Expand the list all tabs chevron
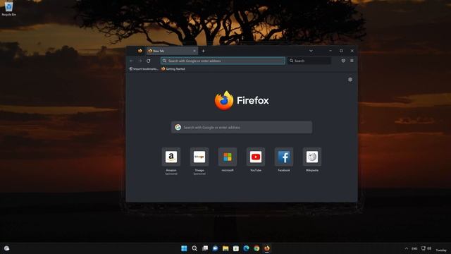The width and height of the screenshot is (451, 254). pos(311,51)
